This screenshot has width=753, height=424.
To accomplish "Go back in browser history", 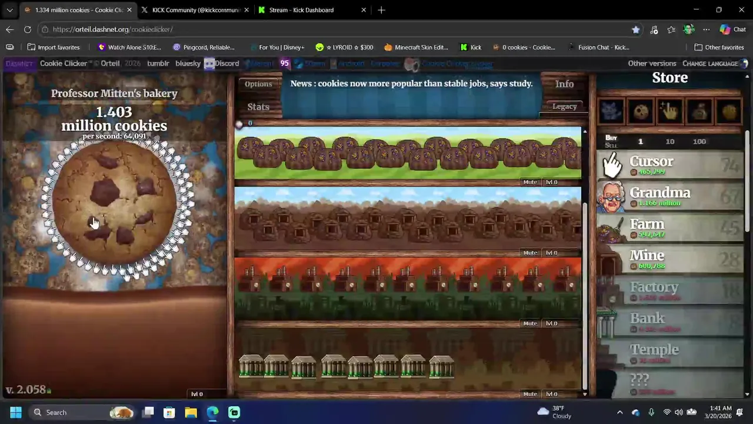I will tap(10, 29).
